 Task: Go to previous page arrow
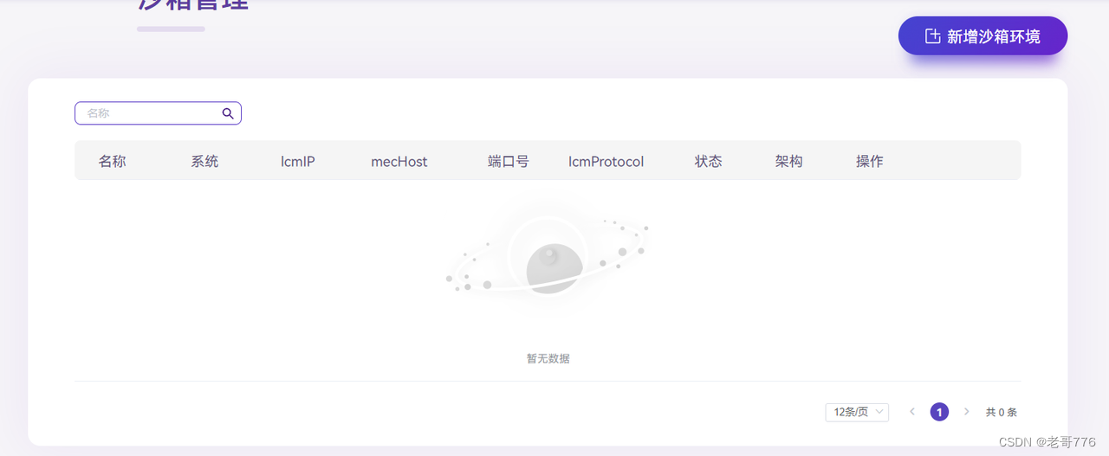pyautogui.click(x=912, y=412)
